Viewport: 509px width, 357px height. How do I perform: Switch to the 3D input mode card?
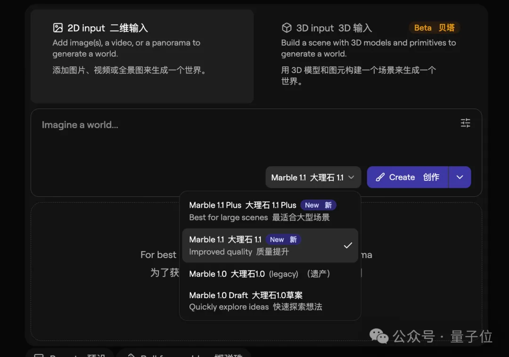pos(370,57)
